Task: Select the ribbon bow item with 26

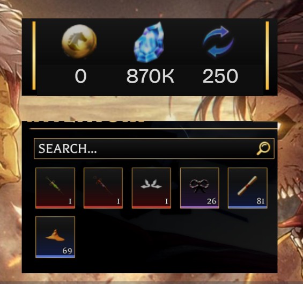Action: pos(199,188)
